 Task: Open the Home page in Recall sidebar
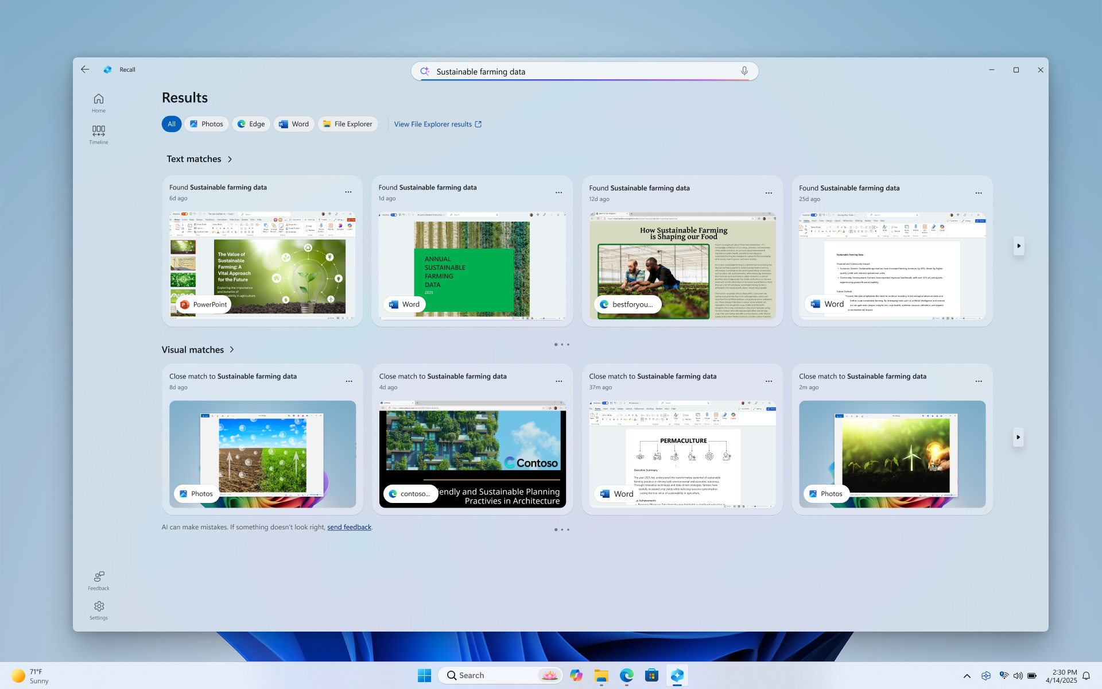point(98,102)
